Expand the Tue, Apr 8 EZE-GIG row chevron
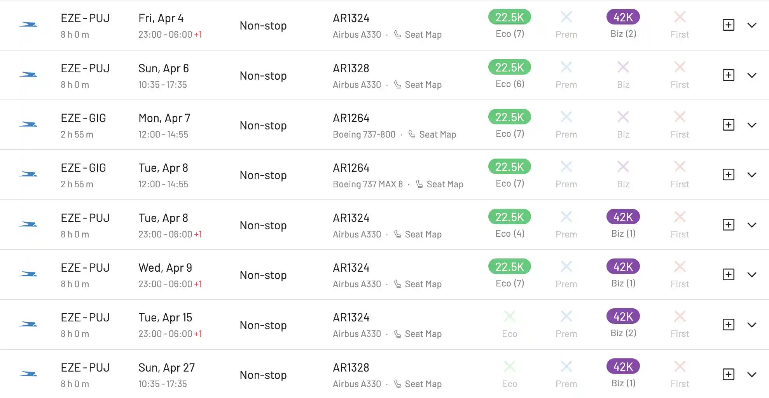The image size is (769, 398). [752, 175]
